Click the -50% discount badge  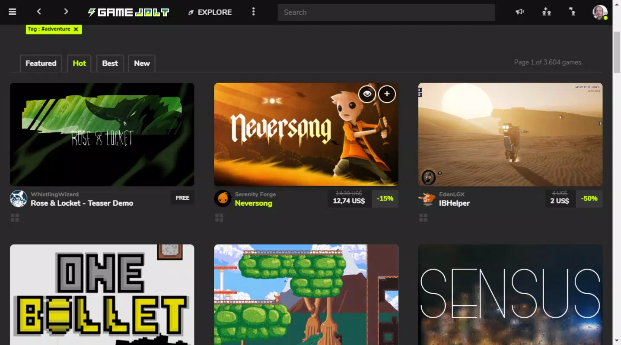[x=589, y=199]
